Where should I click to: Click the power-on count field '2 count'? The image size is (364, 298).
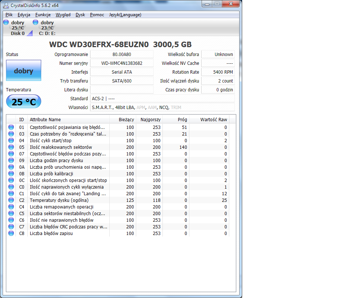(x=218, y=81)
